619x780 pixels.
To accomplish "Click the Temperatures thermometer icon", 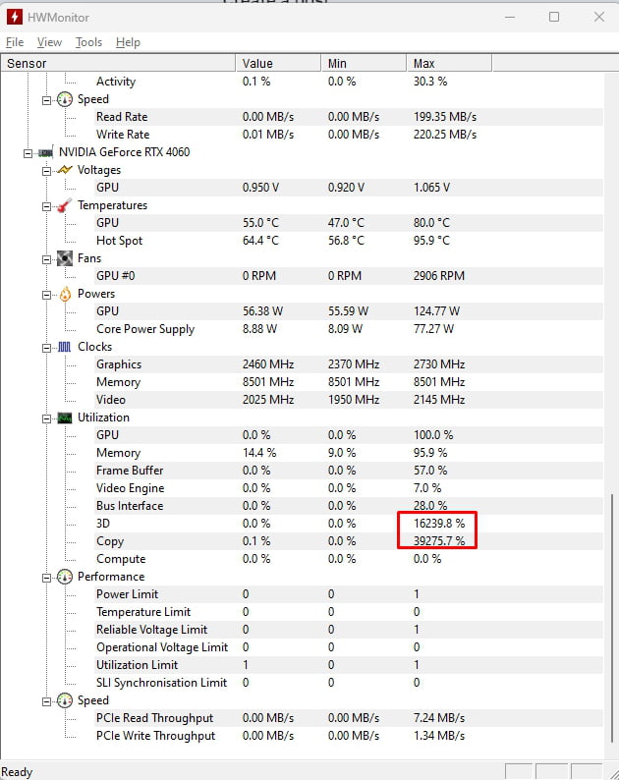I will point(65,205).
